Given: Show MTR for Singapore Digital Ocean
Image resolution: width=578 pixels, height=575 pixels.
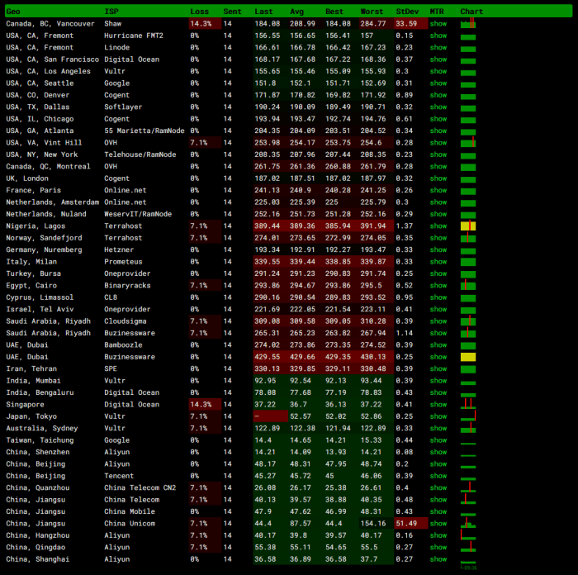Looking at the screenshot, I should (x=438, y=404).
